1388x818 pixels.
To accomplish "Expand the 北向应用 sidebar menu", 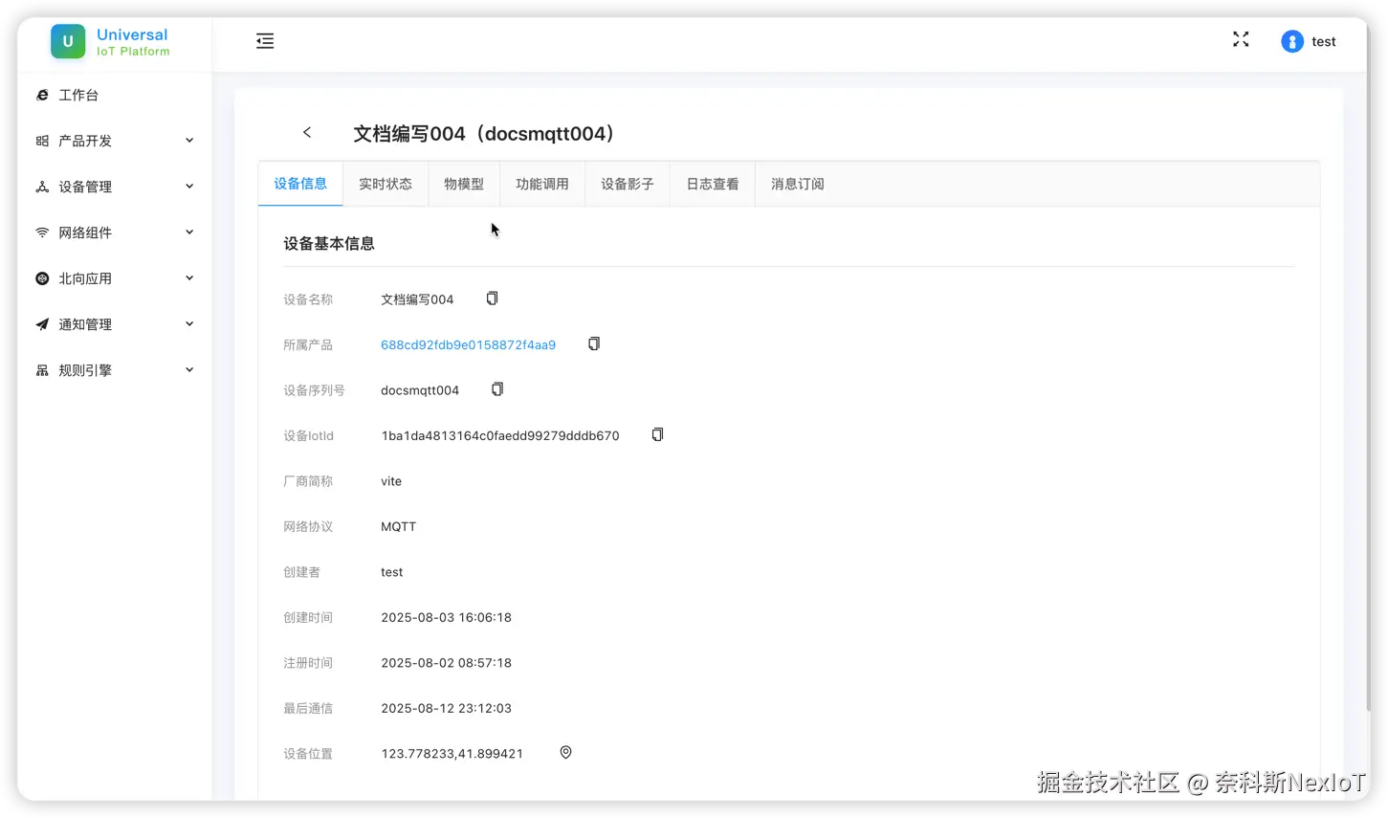I will [189, 277].
